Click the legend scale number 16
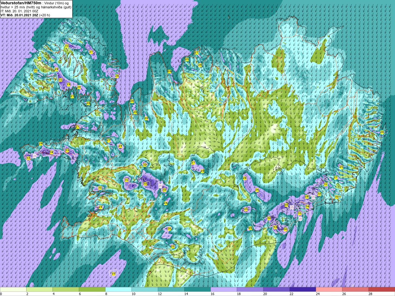395x296 pixels. click(213, 294)
